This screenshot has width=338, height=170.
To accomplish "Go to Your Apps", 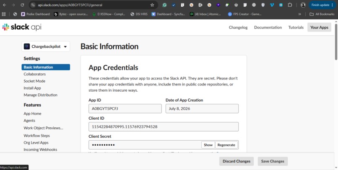I will pyautogui.click(x=319, y=27).
